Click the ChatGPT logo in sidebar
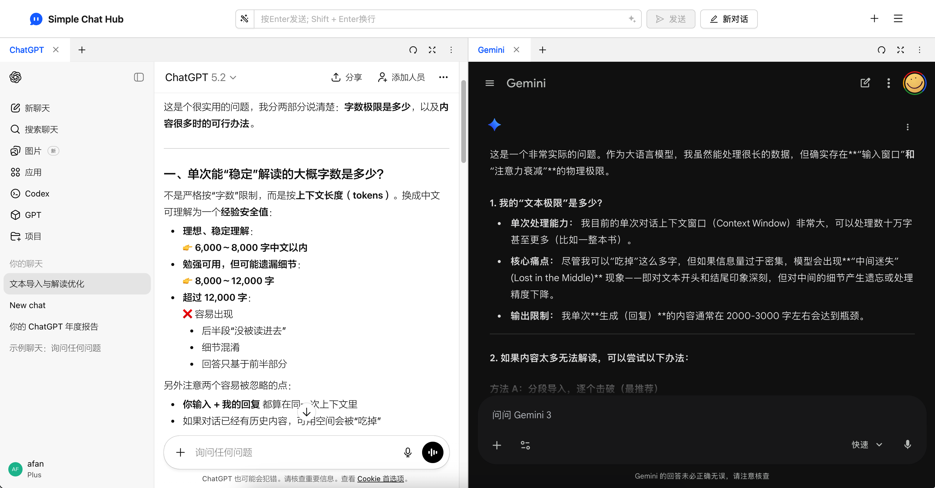This screenshot has width=935, height=488. tap(15, 77)
